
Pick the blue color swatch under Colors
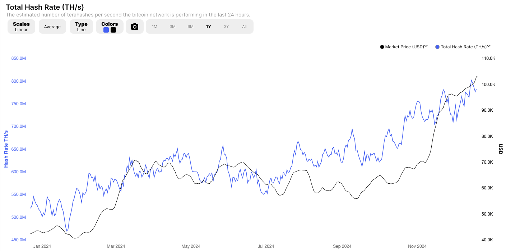106,30
